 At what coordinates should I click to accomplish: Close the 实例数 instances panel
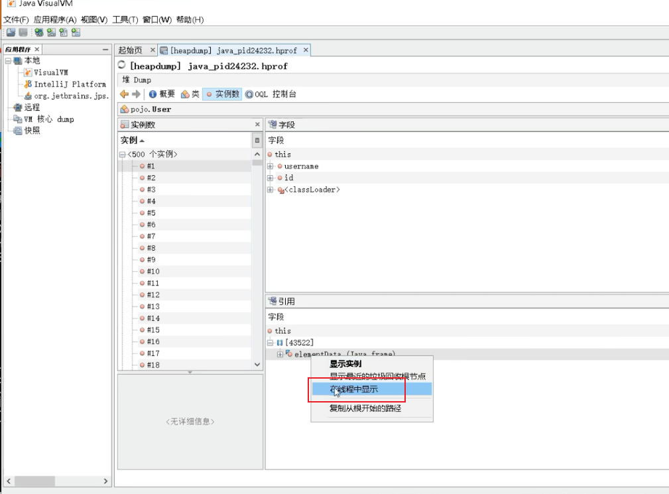coord(257,124)
